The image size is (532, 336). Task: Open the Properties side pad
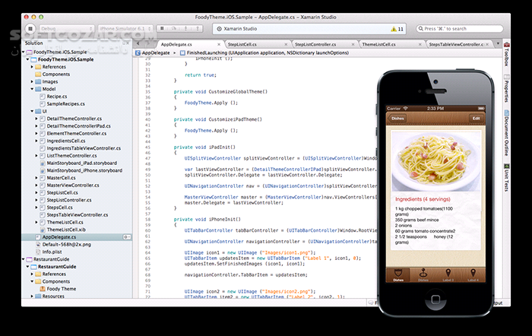(507, 89)
